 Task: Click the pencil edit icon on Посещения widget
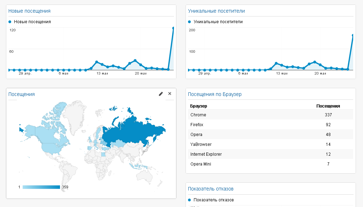point(161,94)
